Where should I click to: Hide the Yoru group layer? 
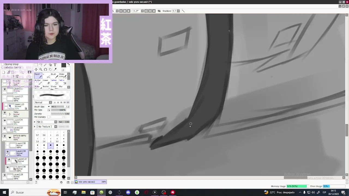tap(4, 112)
